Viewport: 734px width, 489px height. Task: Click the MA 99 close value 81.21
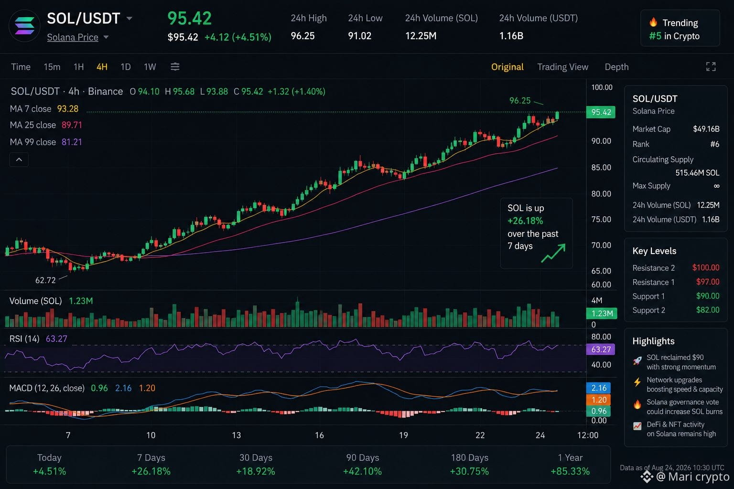click(x=72, y=142)
